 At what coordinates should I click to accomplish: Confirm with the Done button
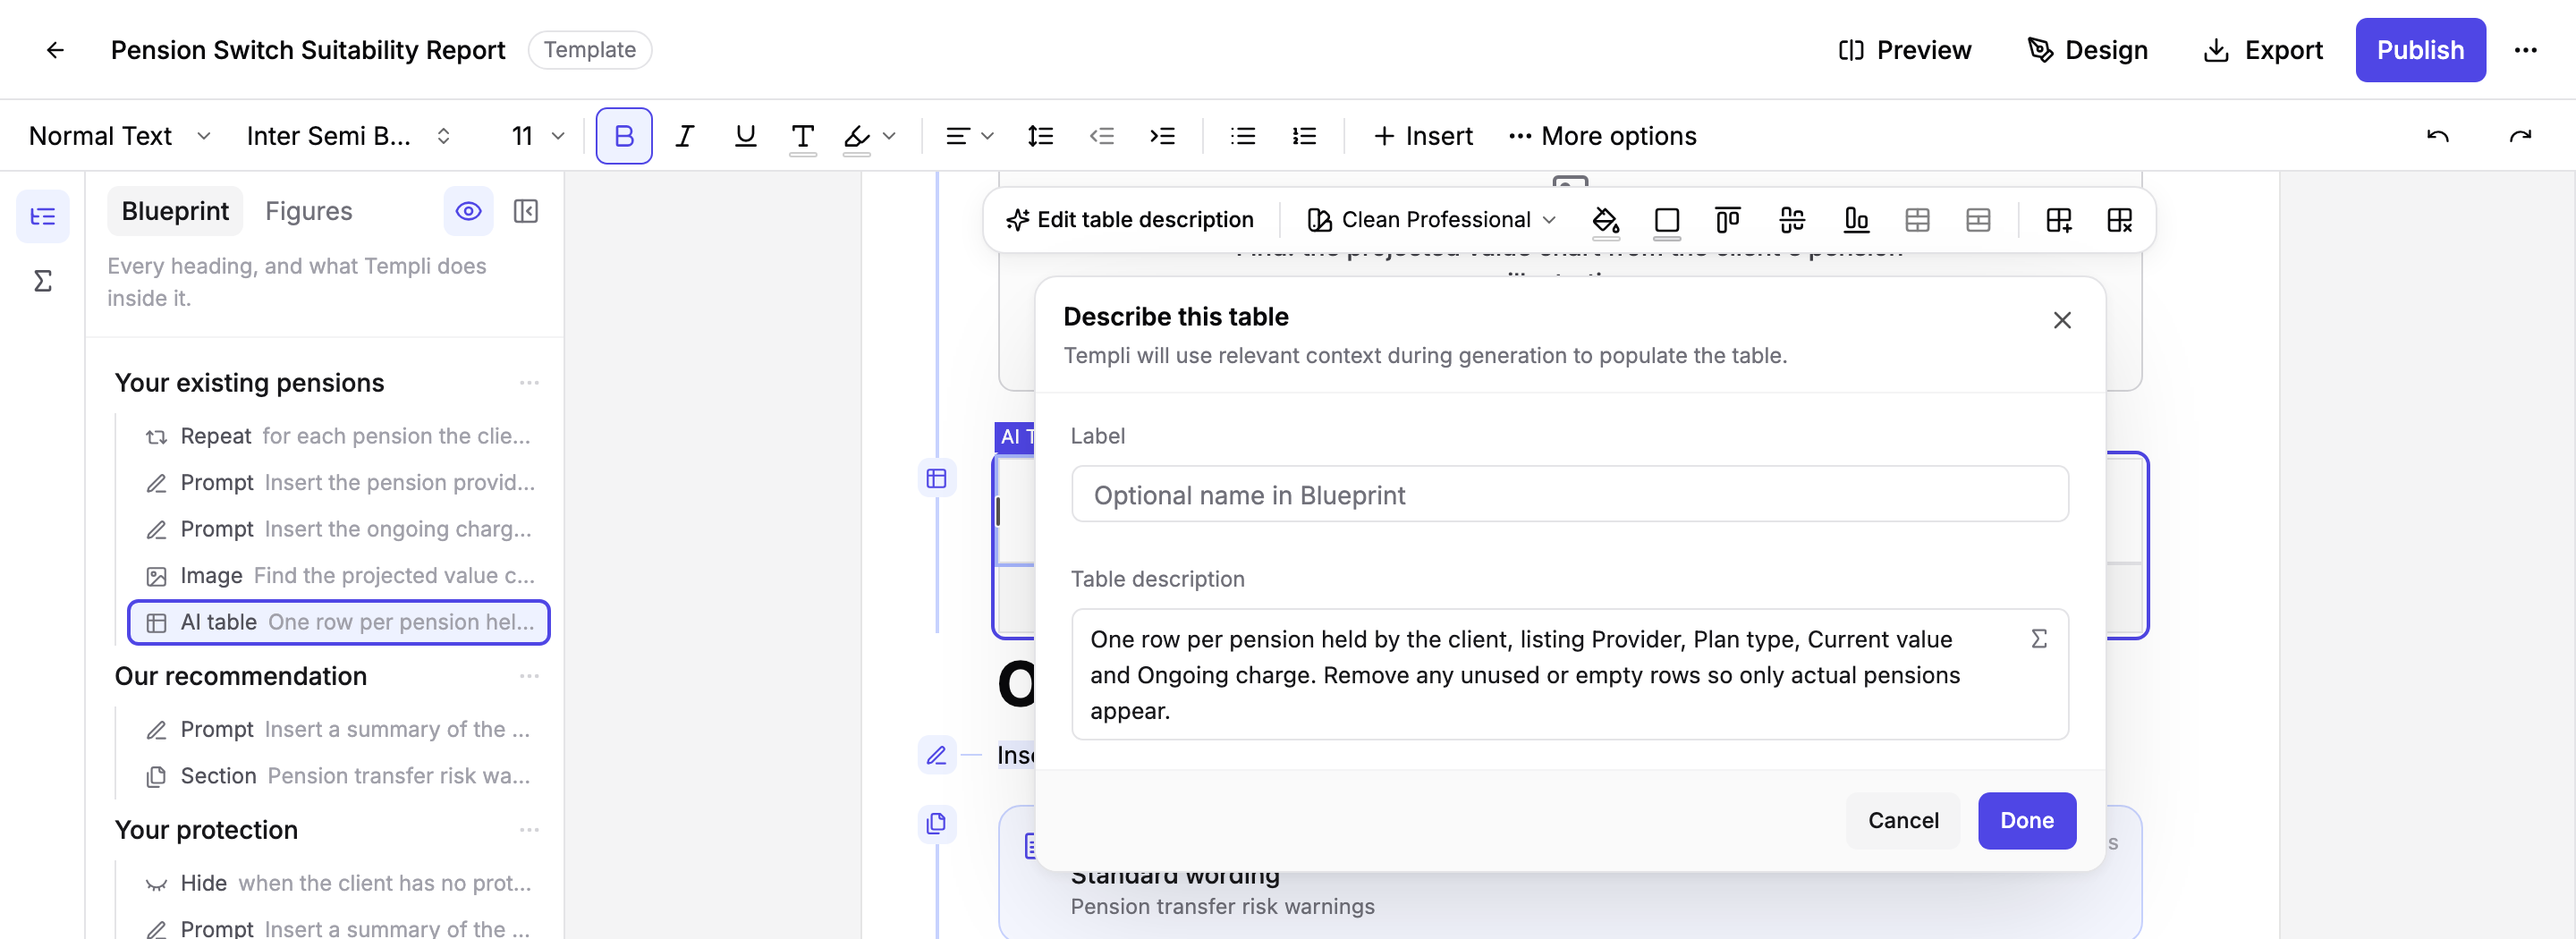2027,821
